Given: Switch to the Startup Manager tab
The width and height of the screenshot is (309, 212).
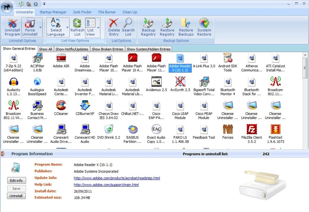Looking at the screenshot, I should coord(53,12).
